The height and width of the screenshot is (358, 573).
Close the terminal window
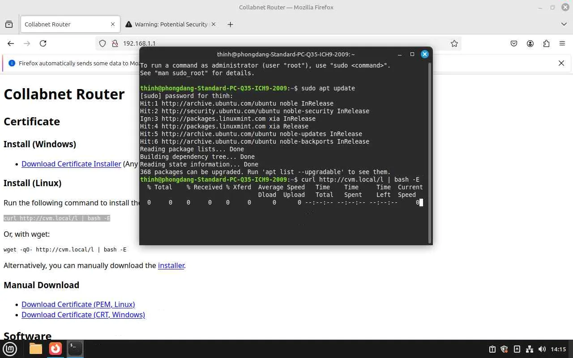point(425,54)
